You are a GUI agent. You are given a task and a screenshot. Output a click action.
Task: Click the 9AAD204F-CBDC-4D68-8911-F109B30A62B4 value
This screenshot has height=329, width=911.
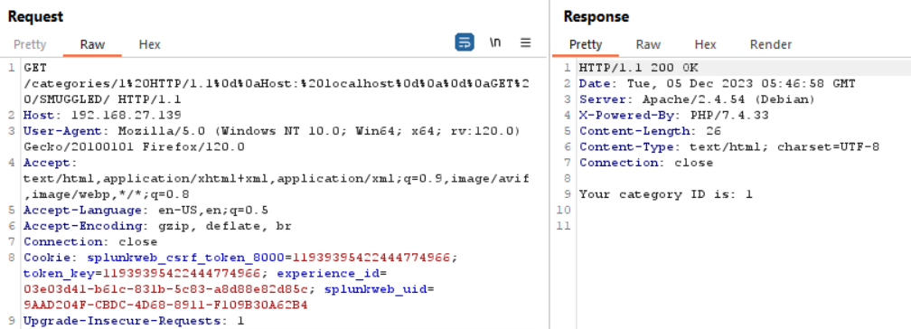point(165,305)
